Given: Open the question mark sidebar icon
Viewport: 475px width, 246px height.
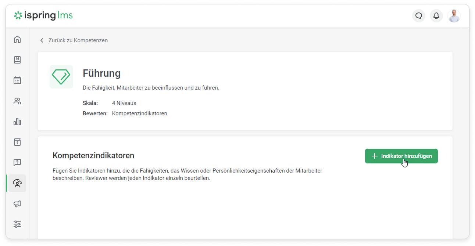Looking at the screenshot, I should [17, 162].
